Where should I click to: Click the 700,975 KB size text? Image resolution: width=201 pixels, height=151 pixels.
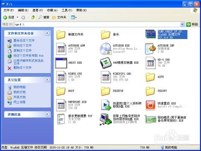[x=121, y=80]
